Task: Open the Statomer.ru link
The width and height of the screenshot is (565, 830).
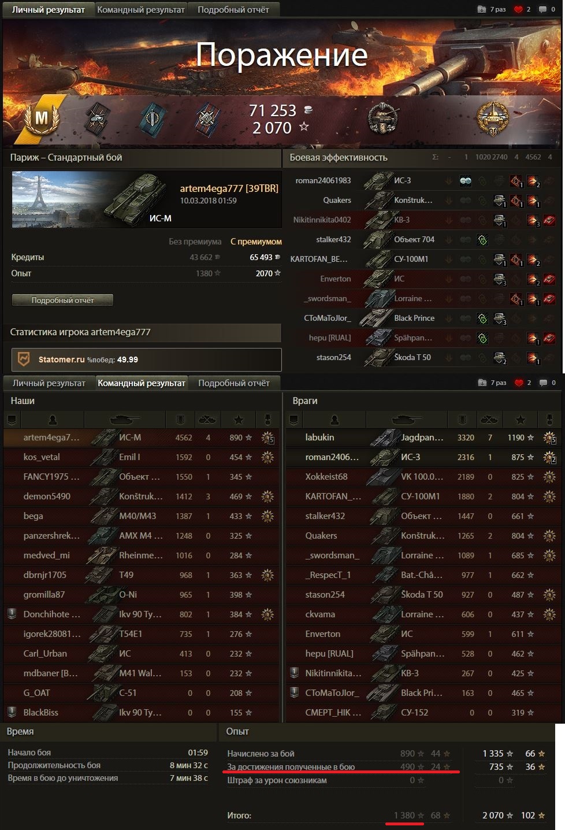Action: [x=61, y=360]
